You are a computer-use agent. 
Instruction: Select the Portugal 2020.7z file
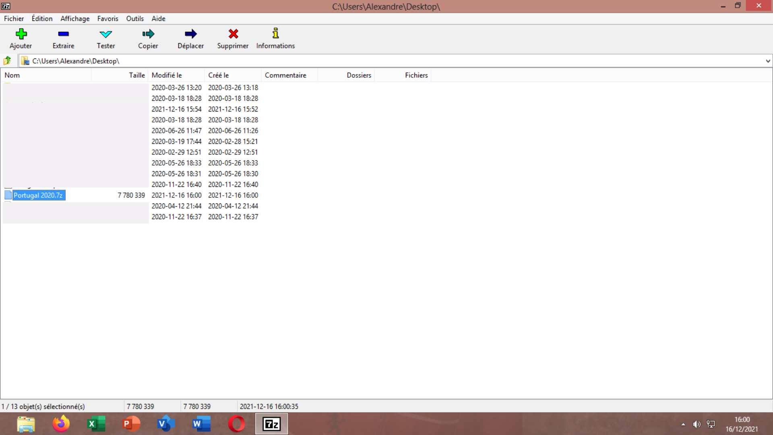click(x=38, y=195)
